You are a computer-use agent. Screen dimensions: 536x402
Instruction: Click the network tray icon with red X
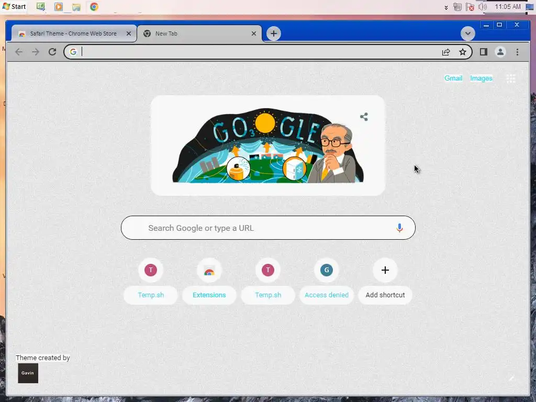470,7
